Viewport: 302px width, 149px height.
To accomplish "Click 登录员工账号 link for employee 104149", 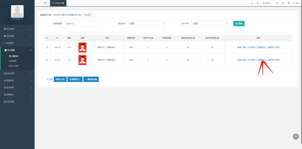I will (x=274, y=60).
